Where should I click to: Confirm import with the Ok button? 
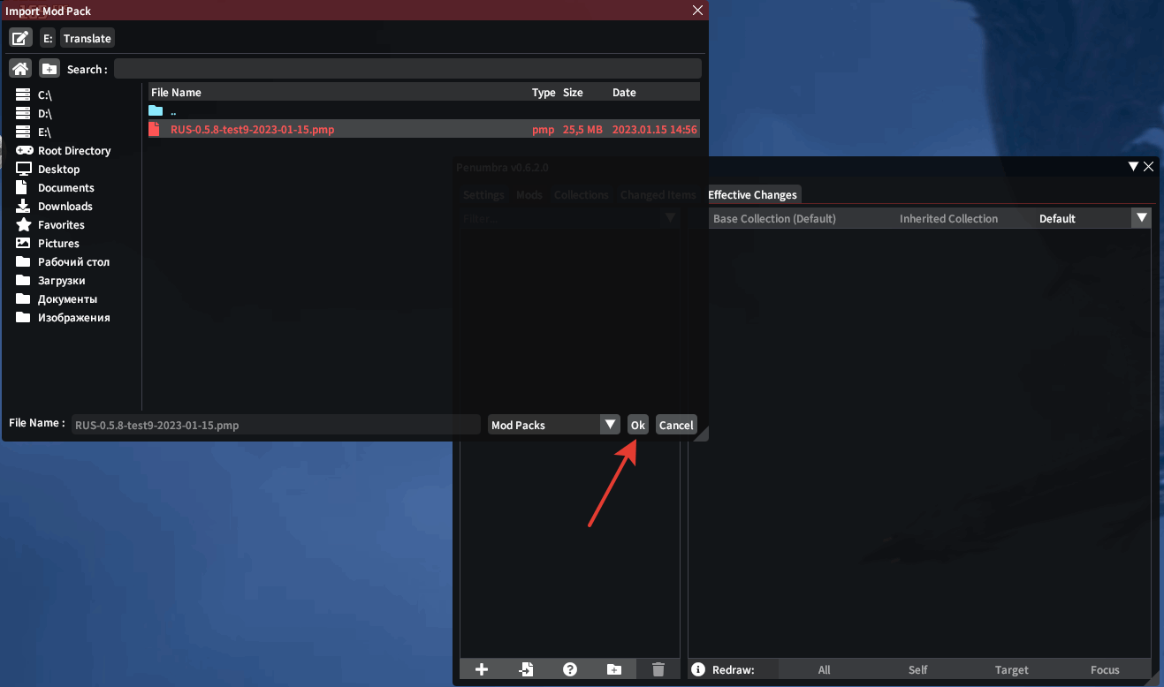(x=638, y=425)
